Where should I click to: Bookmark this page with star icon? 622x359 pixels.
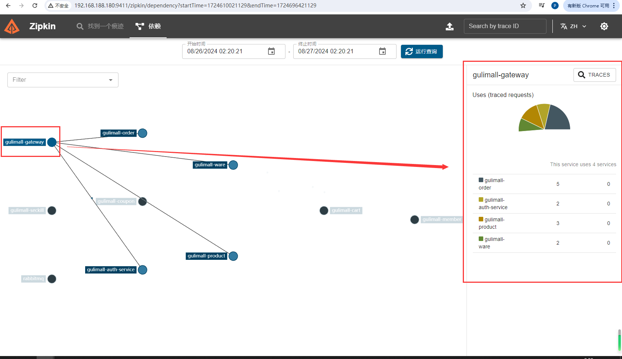tap(523, 6)
